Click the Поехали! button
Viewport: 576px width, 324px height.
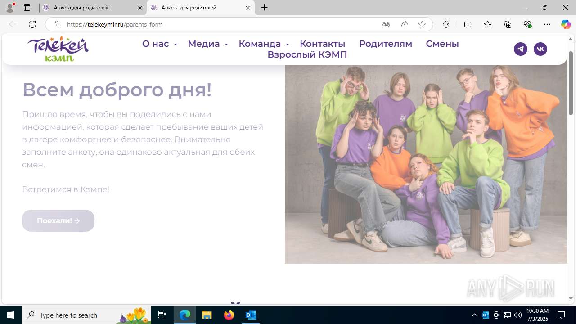[58, 220]
